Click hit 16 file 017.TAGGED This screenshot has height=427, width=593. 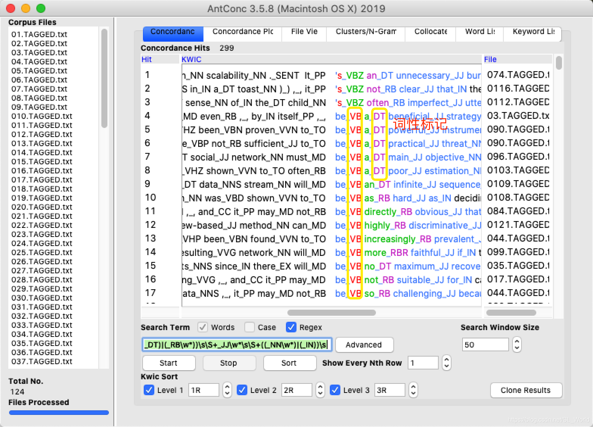coord(518,279)
